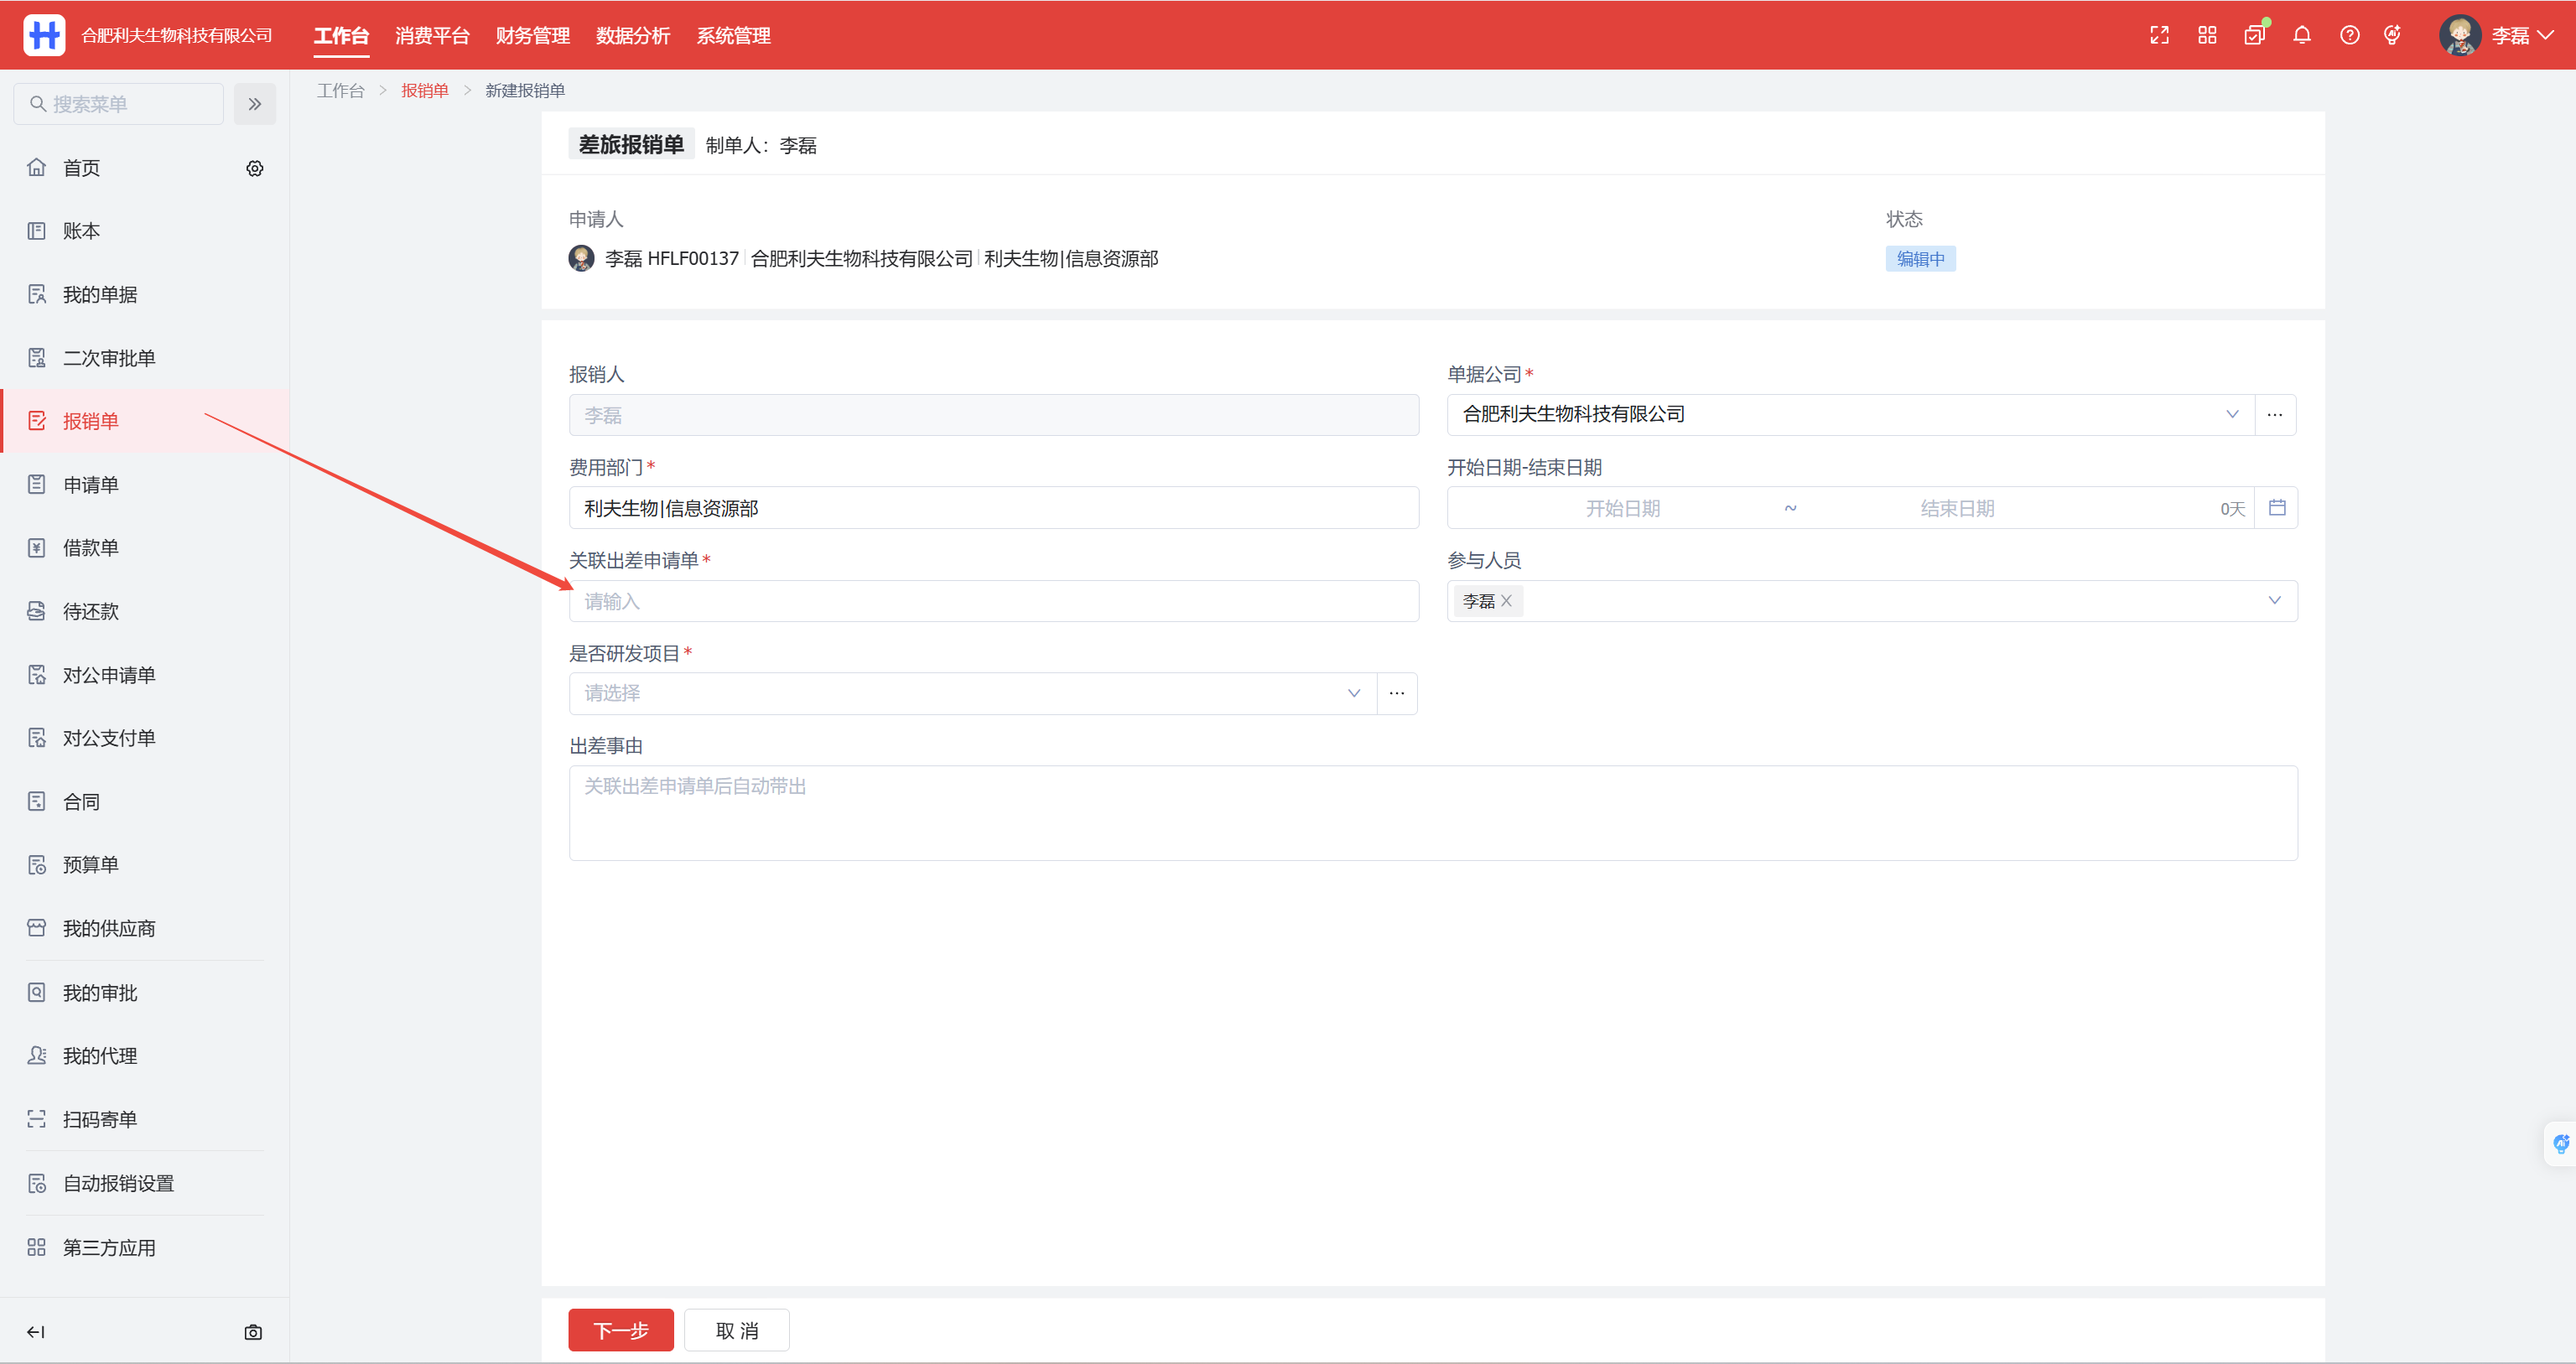Open the notification bell
The image size is (2576, 1364).
coord(2302,35)
